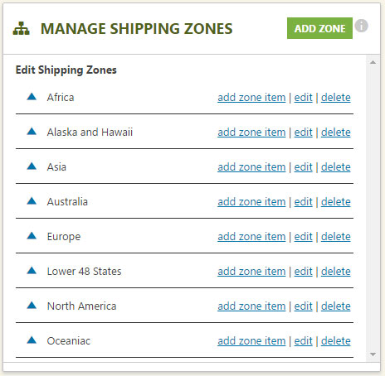Click the scrollbar up arrow

pyautogui.click(x=373, y=62)
